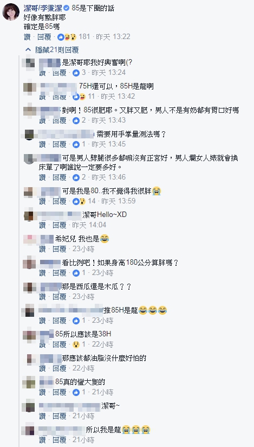View like reaction icon on 是潔哥耶我好興奮啊 reply

coord(76,73)
